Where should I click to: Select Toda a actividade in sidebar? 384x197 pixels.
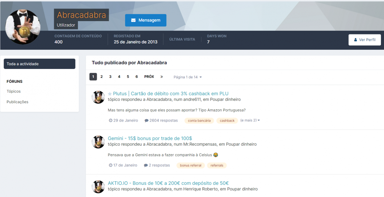[40, 64]
